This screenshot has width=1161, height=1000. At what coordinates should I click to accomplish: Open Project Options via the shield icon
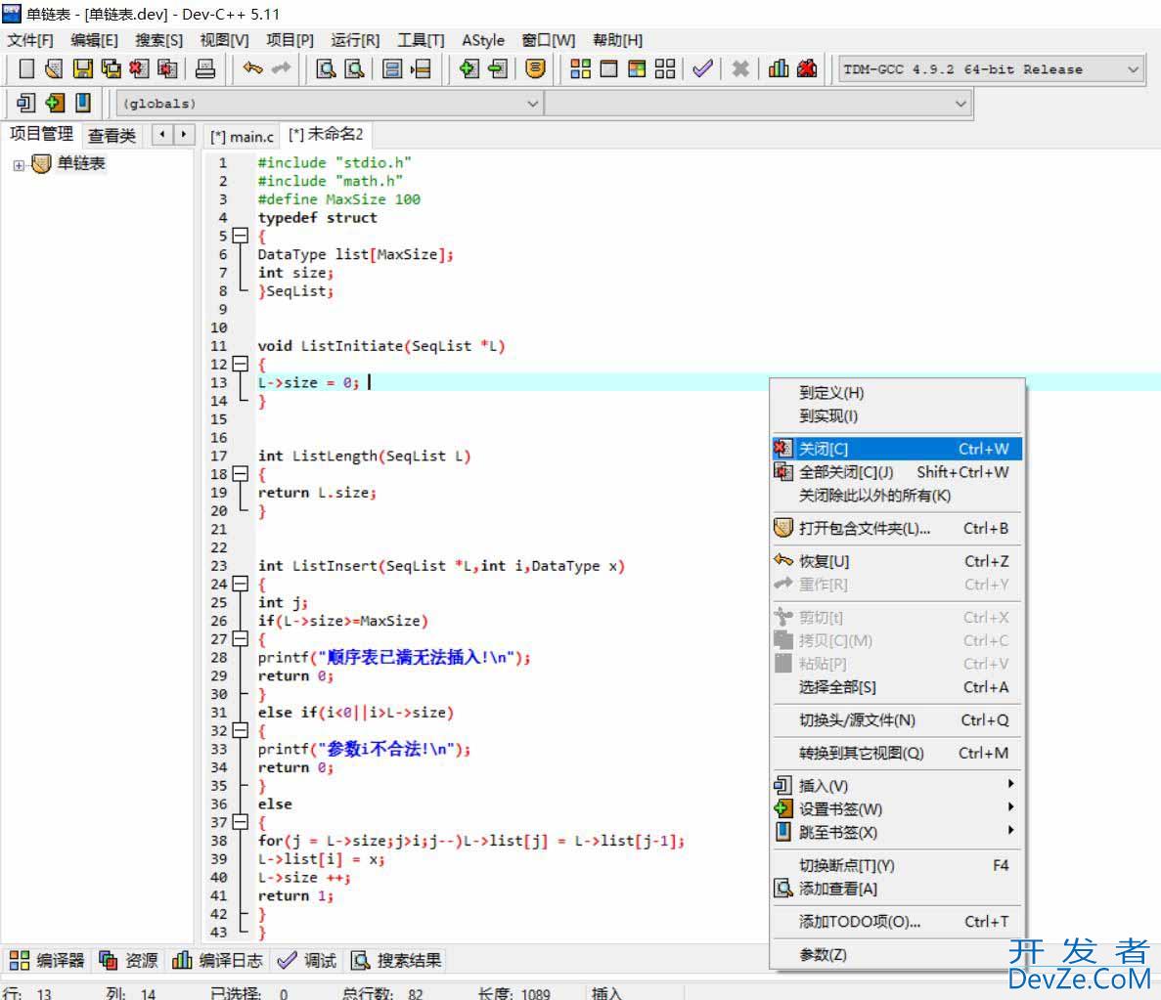(x=535, y=68)
